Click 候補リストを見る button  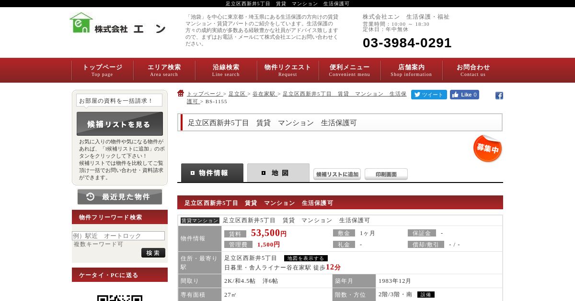click(x=120, y=124)
